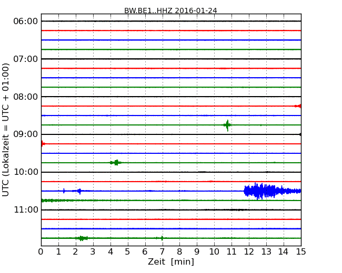Click x-axis tick label 9
Screen dimensions: 342x273
pos(197,252)
